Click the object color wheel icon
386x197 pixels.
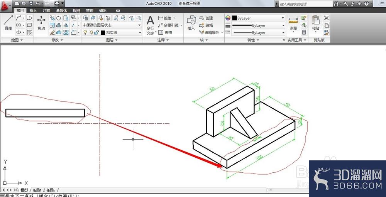[228, 18]
